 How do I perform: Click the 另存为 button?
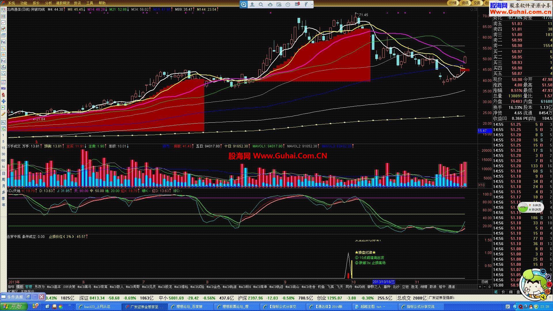[x=39, y=287]
